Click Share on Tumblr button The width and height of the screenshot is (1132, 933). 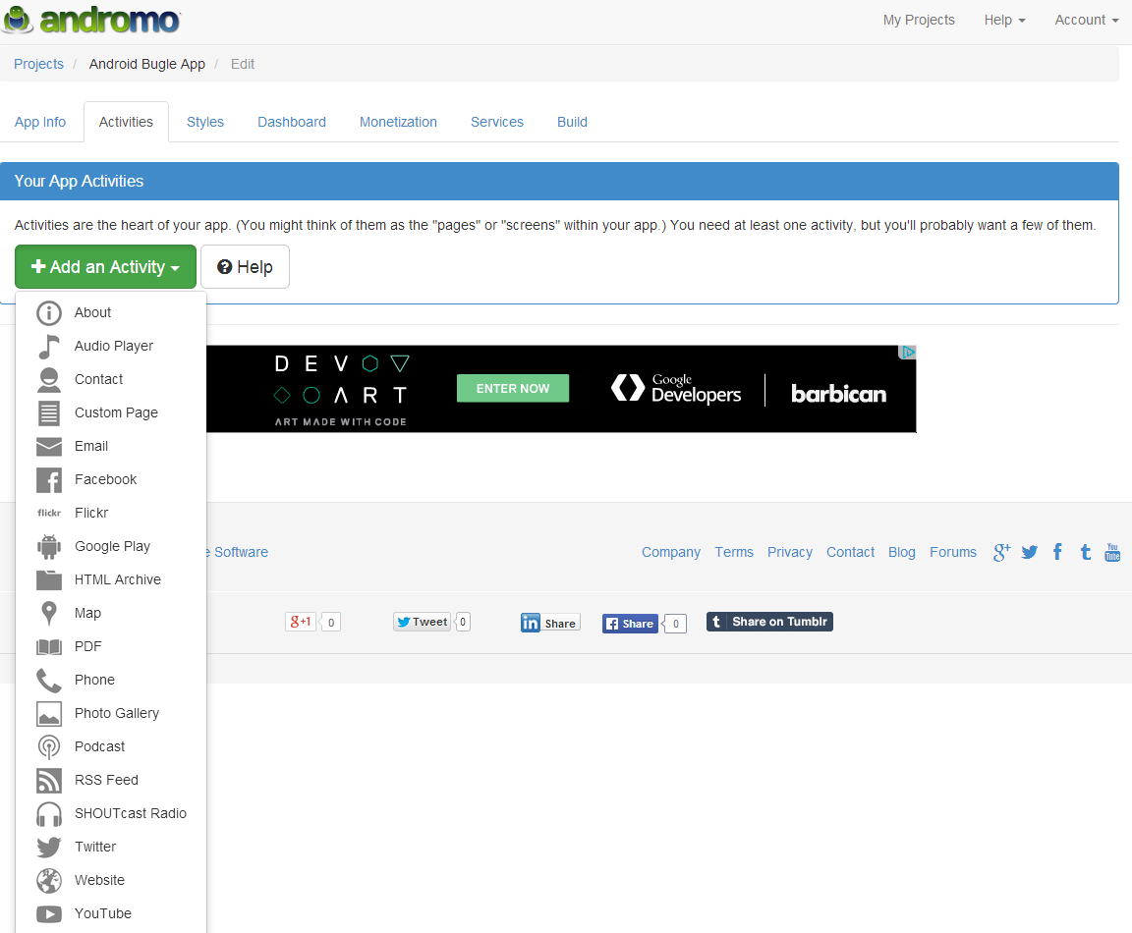point(769,622)
